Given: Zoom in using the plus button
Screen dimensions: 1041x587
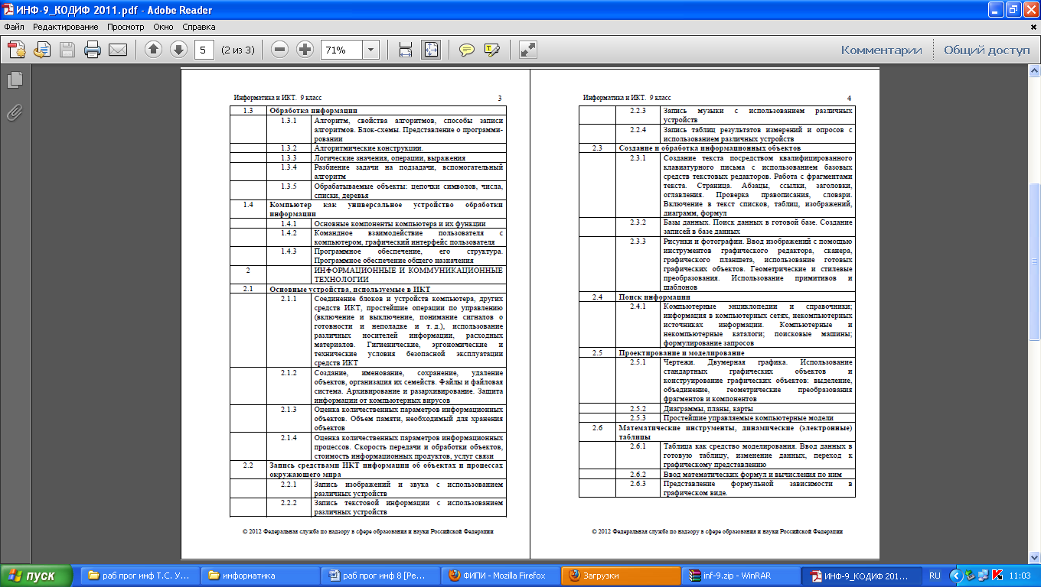Looking at the screenshot, I should click(x=305, y=50).
